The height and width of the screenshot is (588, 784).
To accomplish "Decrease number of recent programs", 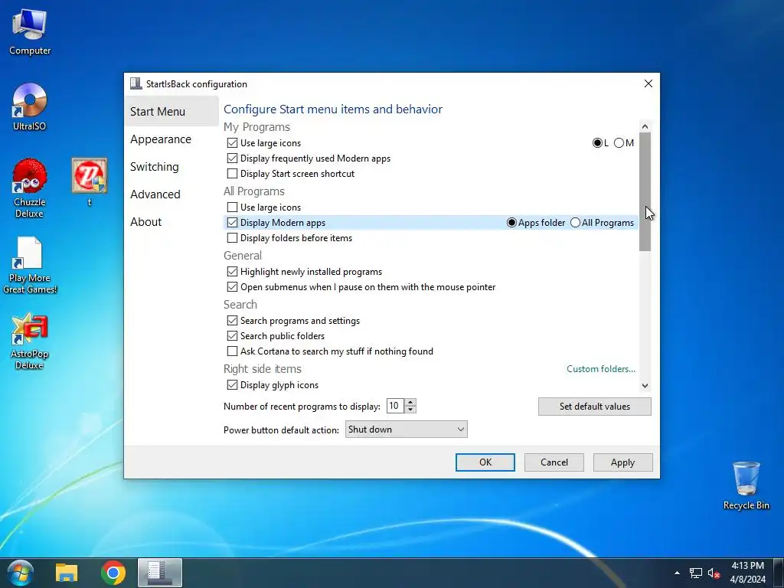I will (410, 410).
